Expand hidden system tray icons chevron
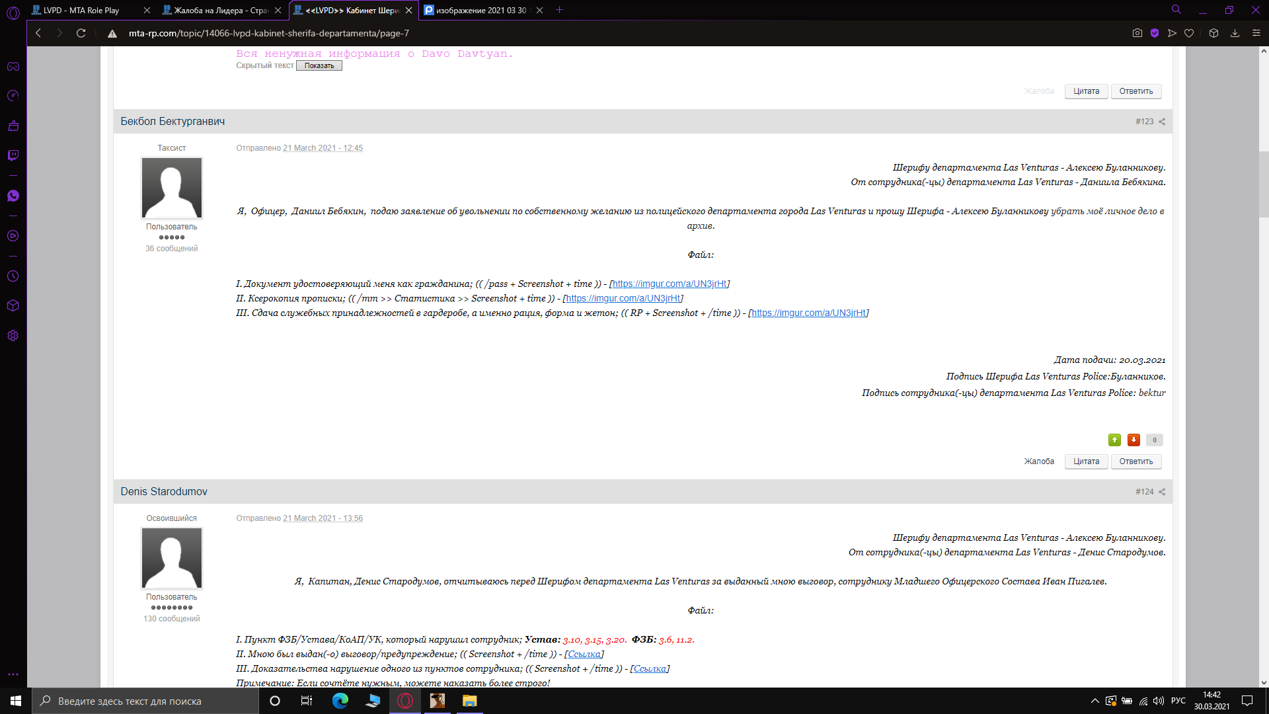 coord(1095,701)
